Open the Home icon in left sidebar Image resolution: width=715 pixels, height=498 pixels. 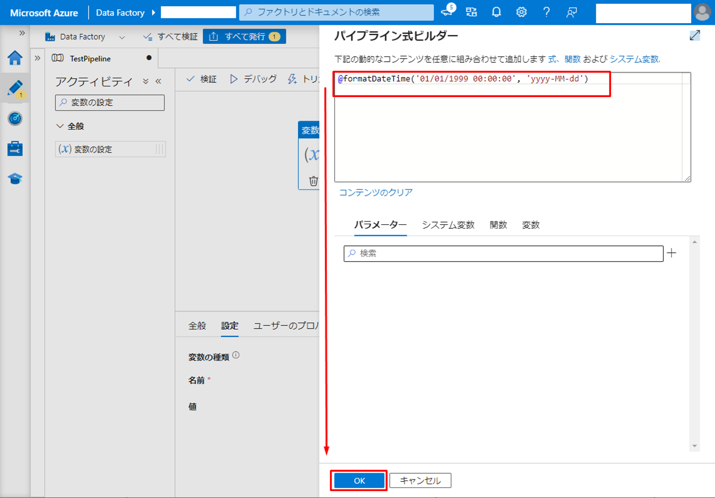15,58
